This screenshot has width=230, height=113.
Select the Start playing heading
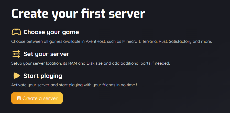[43, 76]
